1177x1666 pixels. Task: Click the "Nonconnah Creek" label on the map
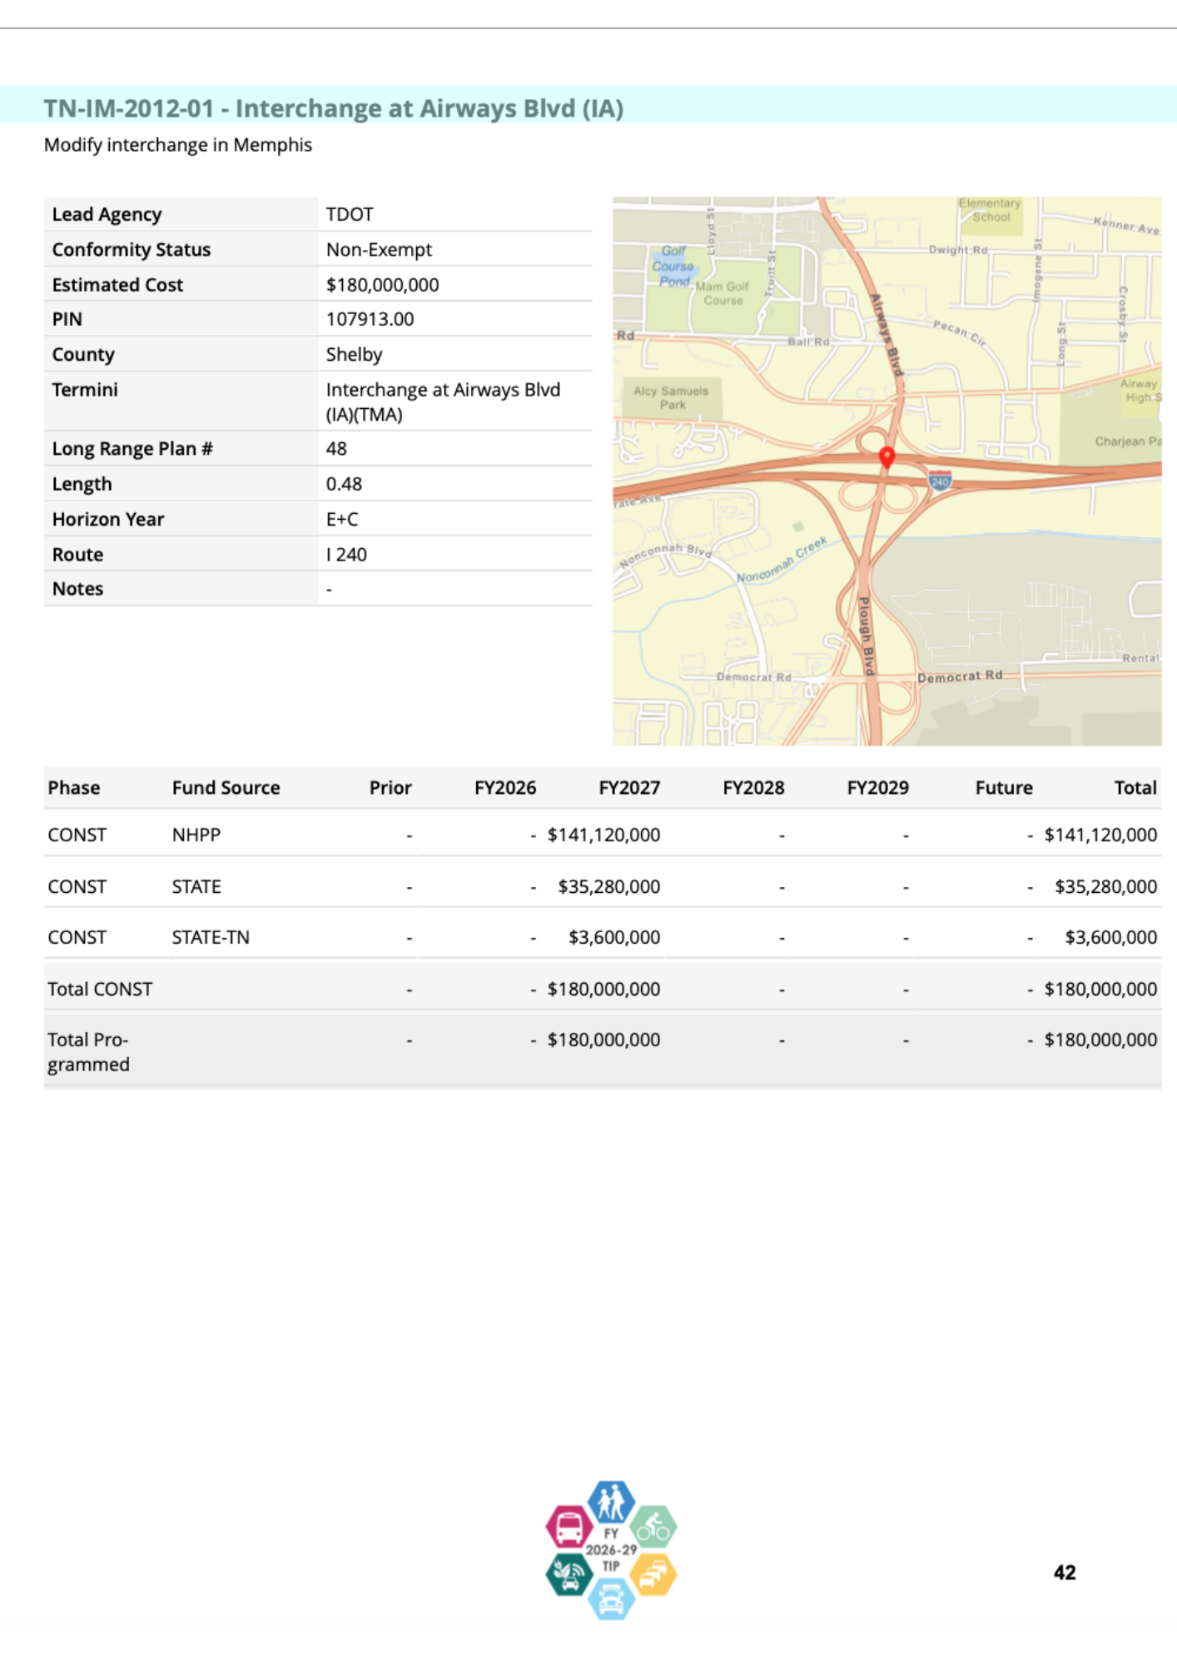(x=782, y=560)
